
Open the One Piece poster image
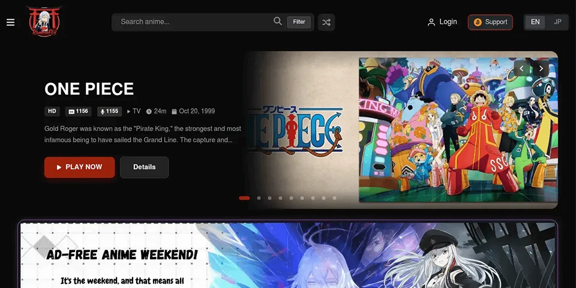click(458, 130)
